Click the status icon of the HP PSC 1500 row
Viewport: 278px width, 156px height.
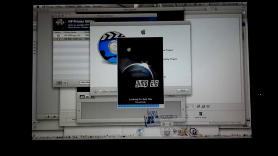click(58, 39)
